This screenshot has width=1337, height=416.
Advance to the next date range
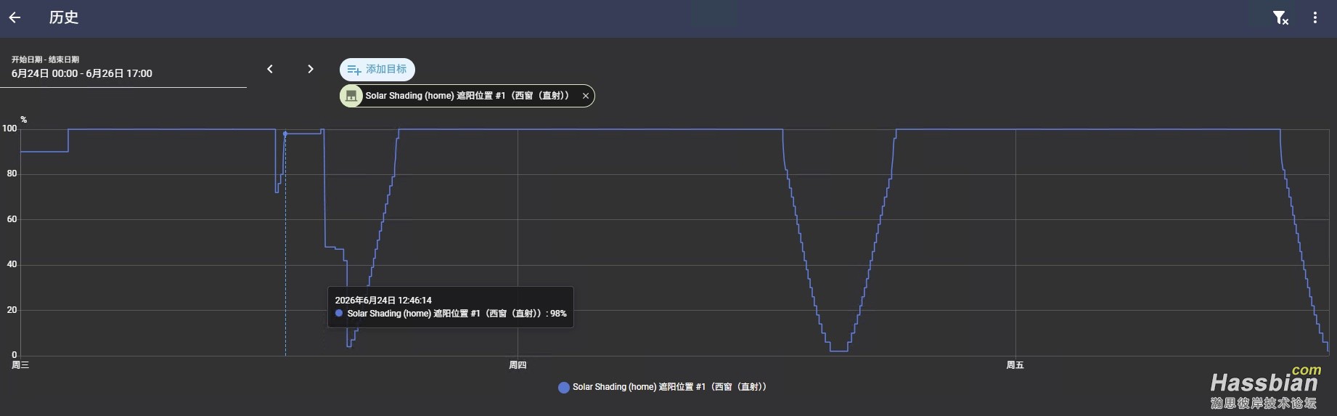click(x=311, y=69)
